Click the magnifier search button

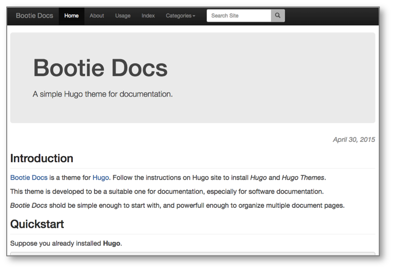(x=278, y=16)
